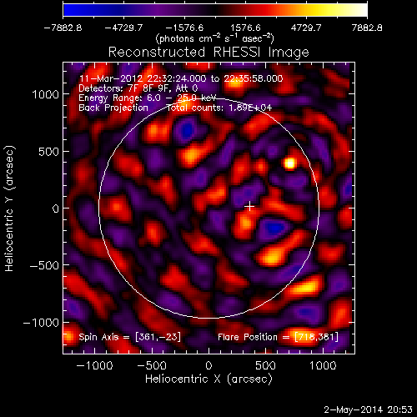Click the Y-axis tick label '1000'
The width and height of the screenshot is (417, 417).
(45, 95)
